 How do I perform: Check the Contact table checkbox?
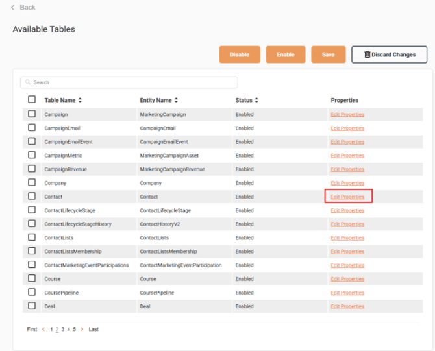click(x=32, y=196)
